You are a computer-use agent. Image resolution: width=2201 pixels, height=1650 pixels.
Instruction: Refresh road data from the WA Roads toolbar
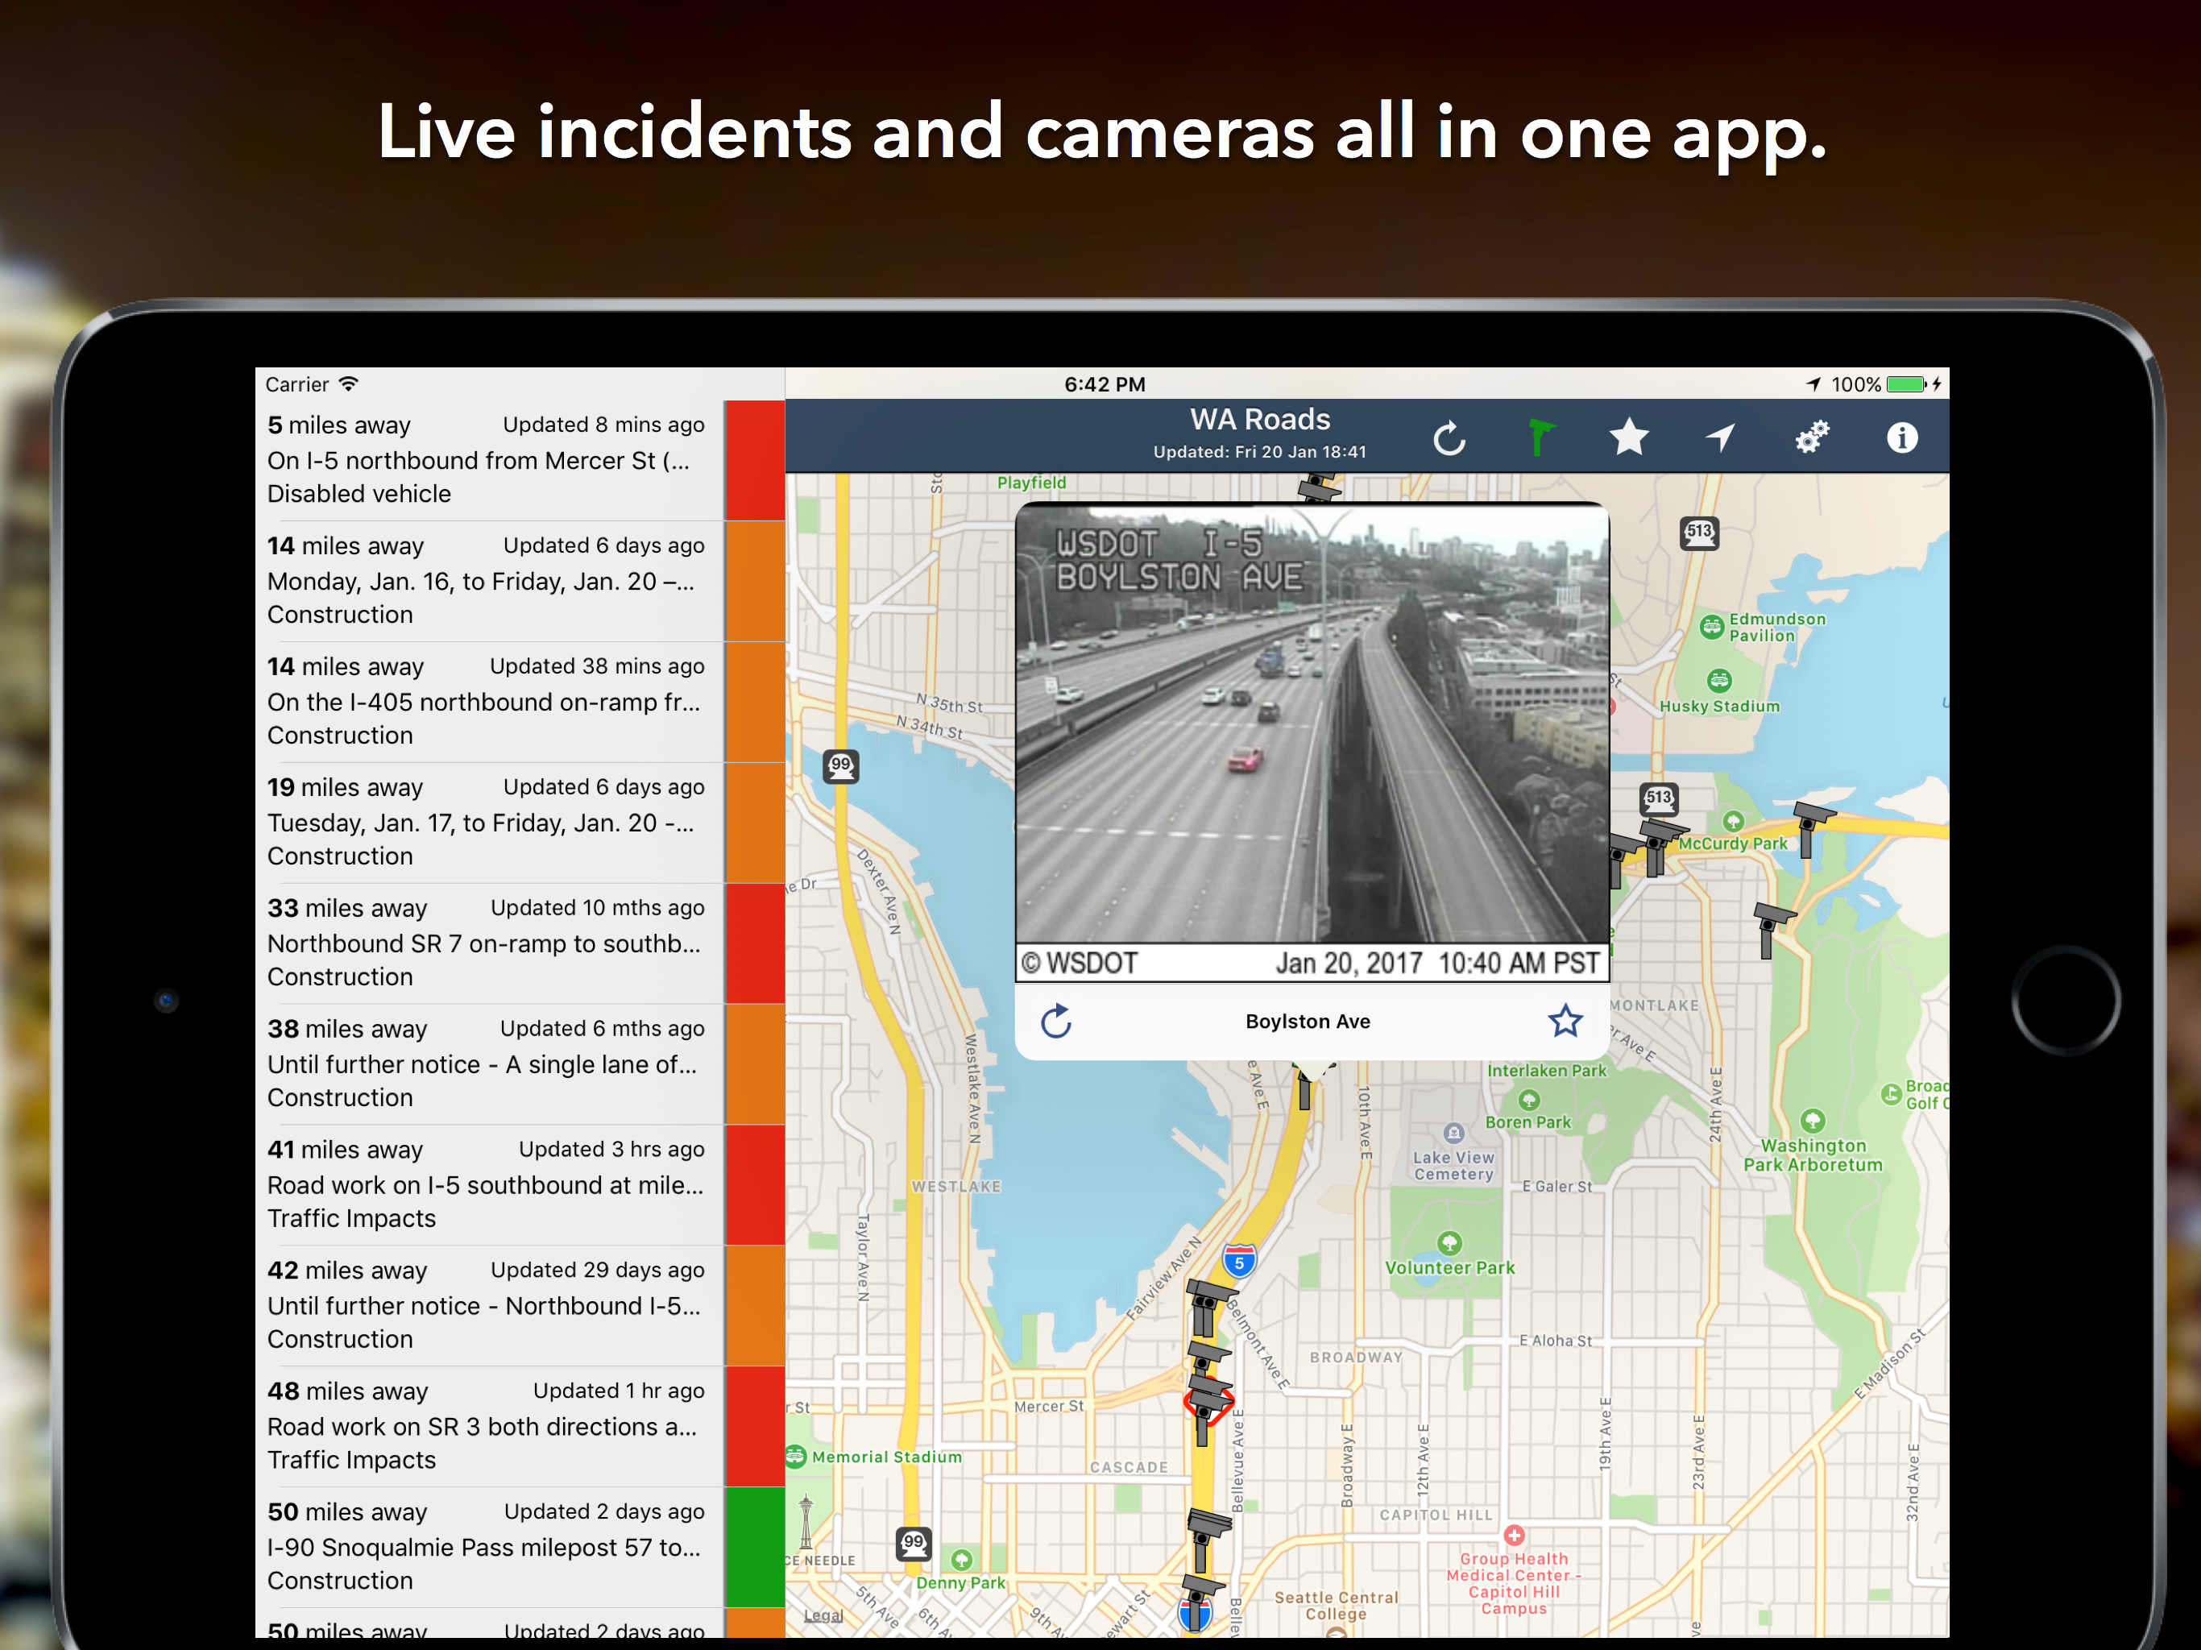point(1449,437)
